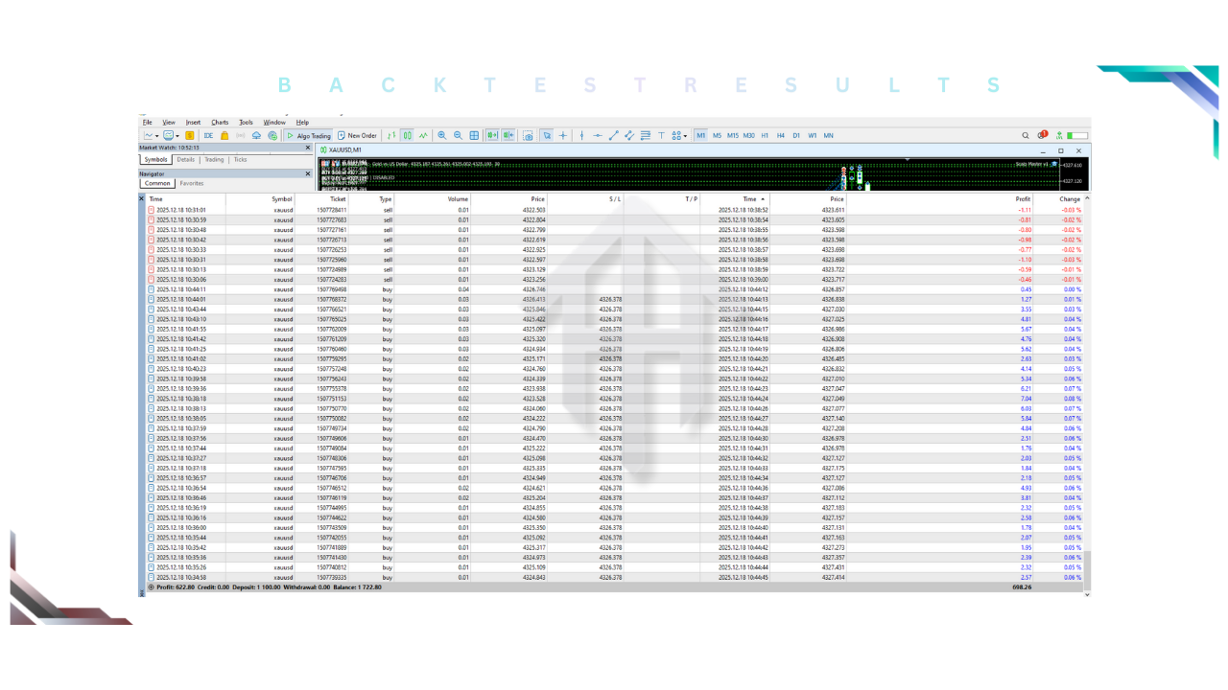Open the templates dropdown next to chart icon
Screen dimensions: 1228x690
177,136
